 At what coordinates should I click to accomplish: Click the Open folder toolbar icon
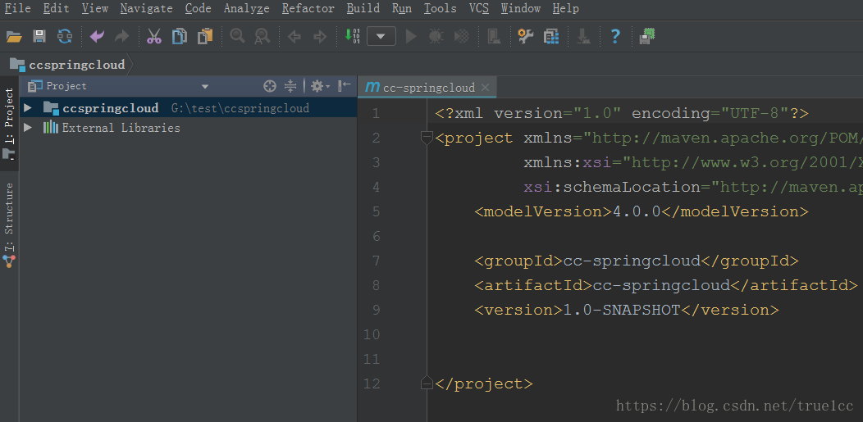click(x=14, y=37)
